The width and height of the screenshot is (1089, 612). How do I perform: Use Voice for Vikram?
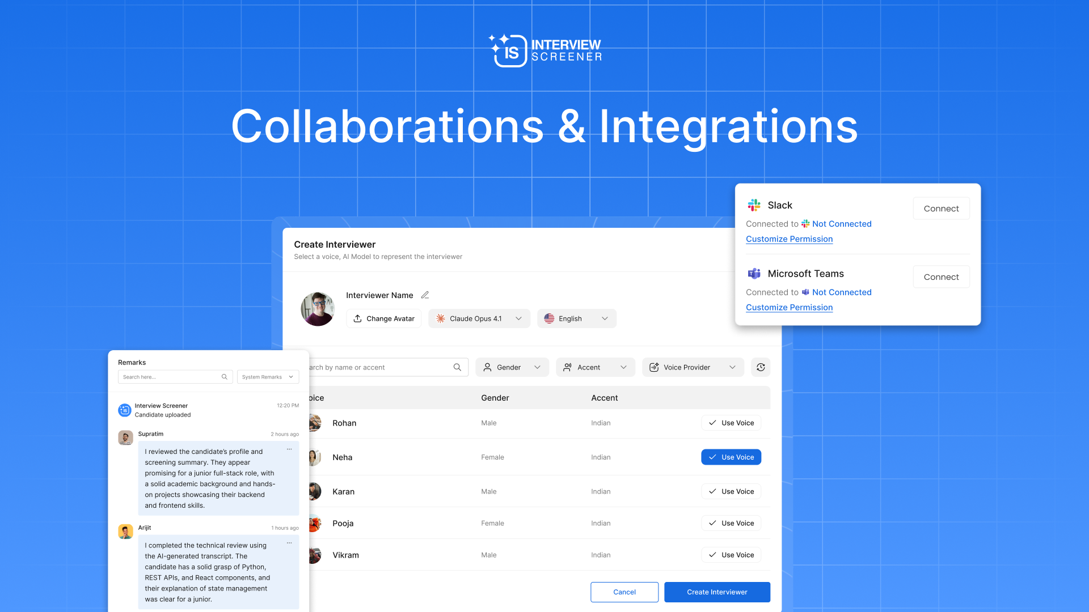pyautogui.click(x=731, y=555)
